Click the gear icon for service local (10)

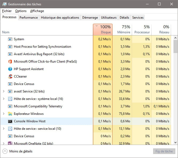10,129
